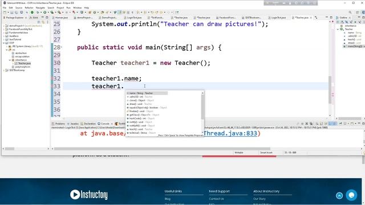Image resolution: width=365 pixels, height=205 pixels.
Task: Switch to LoginTest.java editor tab next to DemoProject
Action: tap(133, 18)
